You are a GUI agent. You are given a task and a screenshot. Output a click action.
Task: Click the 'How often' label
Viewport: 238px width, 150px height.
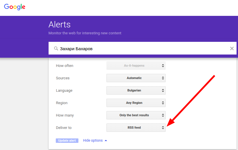64,66
